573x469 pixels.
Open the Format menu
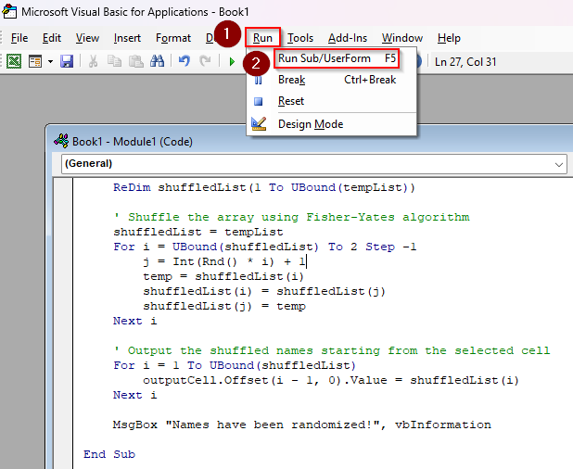(x=173, y=38)
